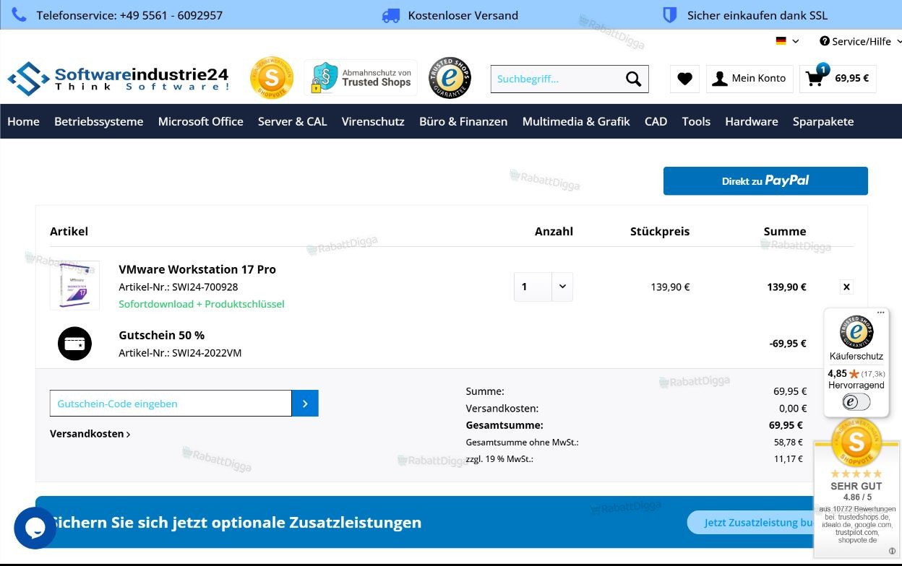The width and height of the screenshot is (902, 566).
Task: Remove VMware Workstation item with X
Action: pyautogui.click(x=846, y=287)
